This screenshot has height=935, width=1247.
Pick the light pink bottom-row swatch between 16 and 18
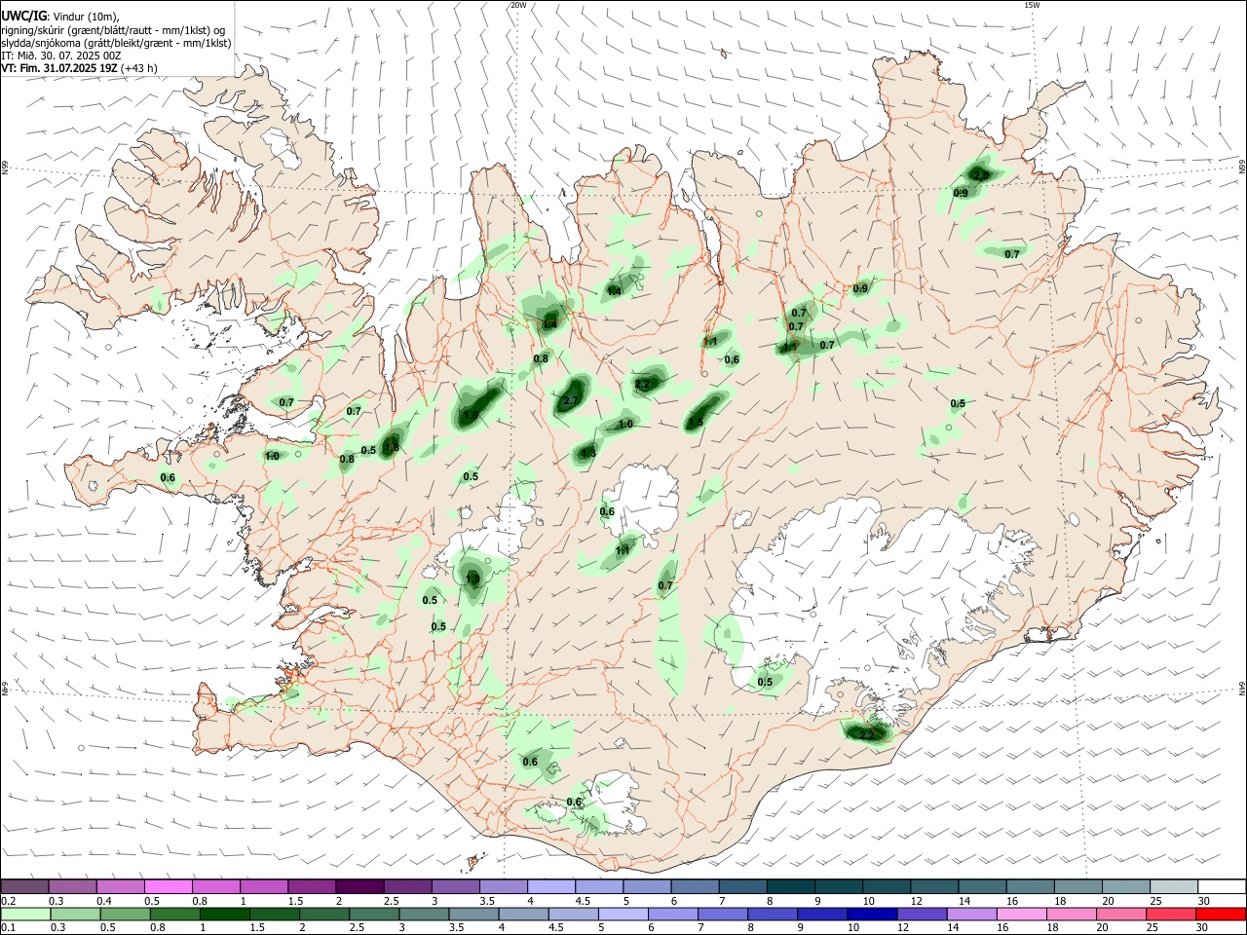point(1020,914)
